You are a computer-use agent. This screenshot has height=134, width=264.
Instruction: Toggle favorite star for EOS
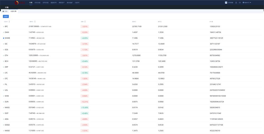[x=4, y=50]
